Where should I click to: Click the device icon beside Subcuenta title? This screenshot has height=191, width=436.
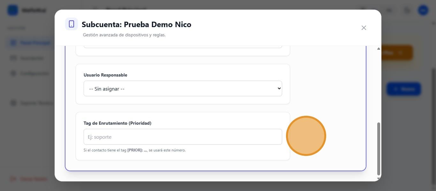coord(71,24)
